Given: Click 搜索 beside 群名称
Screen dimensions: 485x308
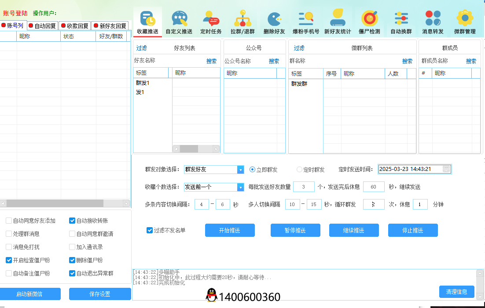Looking at the screenshot, I should [x=407, y=61].
